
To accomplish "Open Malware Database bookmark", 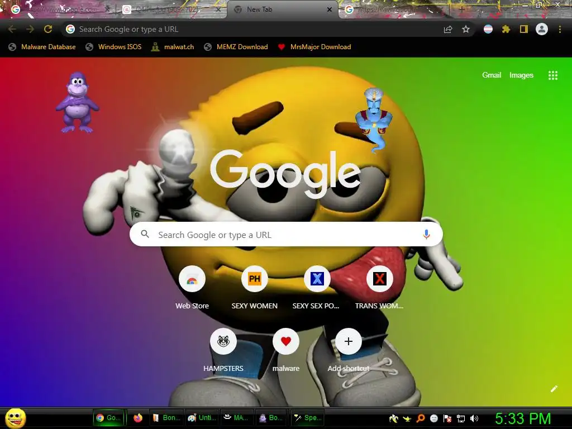I will click(42, 47).
